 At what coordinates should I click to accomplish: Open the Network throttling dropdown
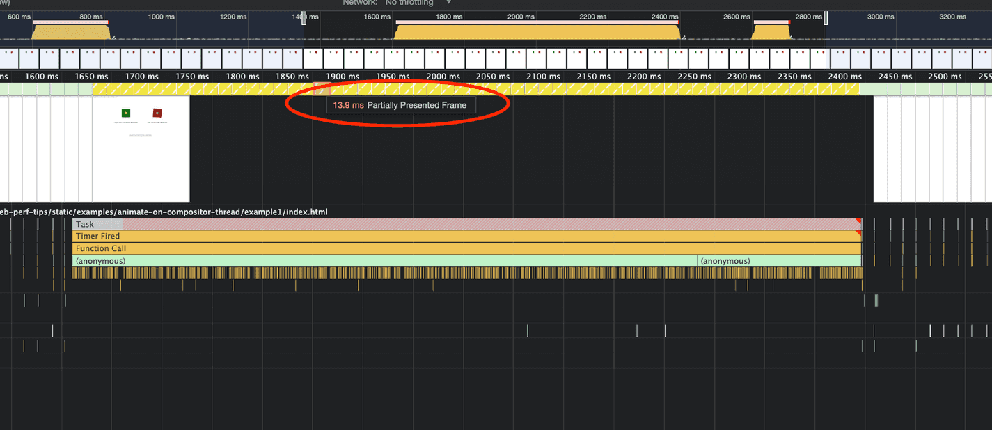pyautogui.click(x=418, y=3)
